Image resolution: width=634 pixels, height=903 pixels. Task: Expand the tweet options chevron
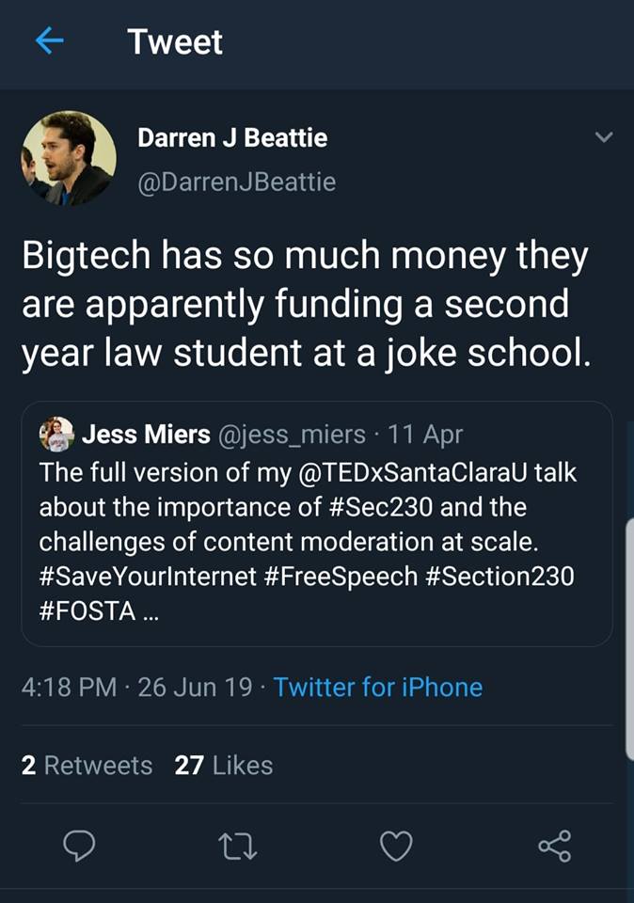click(x=604, y=138)
